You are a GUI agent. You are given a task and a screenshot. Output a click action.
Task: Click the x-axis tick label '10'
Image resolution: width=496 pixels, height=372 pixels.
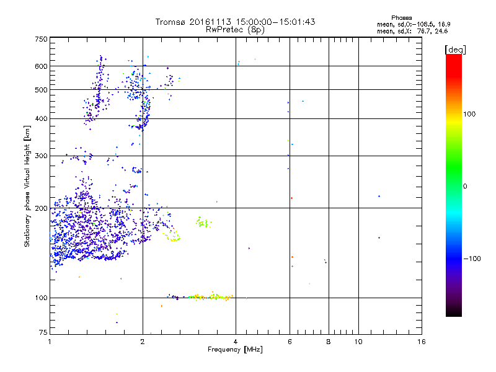click(358, 342)
